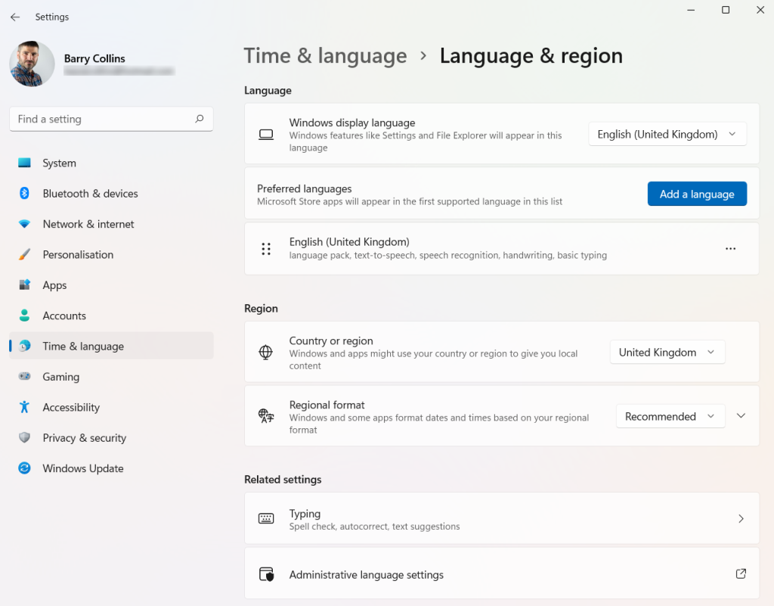This screenshot has width=774, height=606.
Task: Focus the Find a setting search box
Action: [x=111, y=119]
